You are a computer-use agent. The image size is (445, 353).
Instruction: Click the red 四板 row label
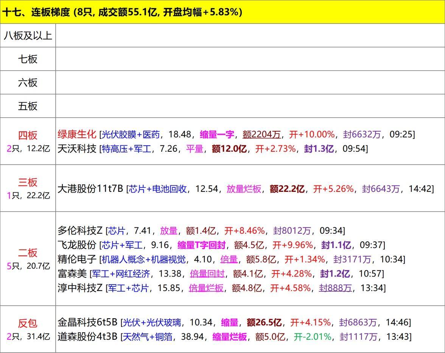[x=28, y=135]
